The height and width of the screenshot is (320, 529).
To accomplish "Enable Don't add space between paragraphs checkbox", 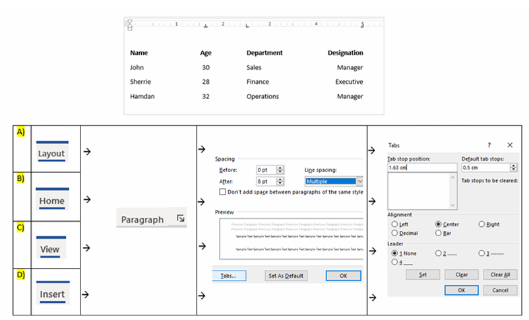I will pos(222,191).
